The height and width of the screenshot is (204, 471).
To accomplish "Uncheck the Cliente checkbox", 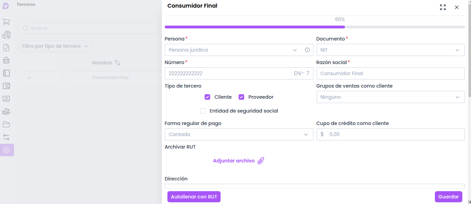I will 207,97.
